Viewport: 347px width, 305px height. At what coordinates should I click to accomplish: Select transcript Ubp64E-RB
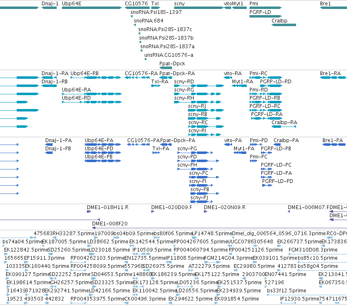[x=84, y=73]
